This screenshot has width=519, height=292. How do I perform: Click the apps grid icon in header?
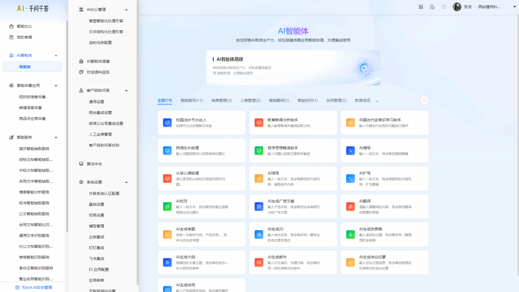click(420, 7)
